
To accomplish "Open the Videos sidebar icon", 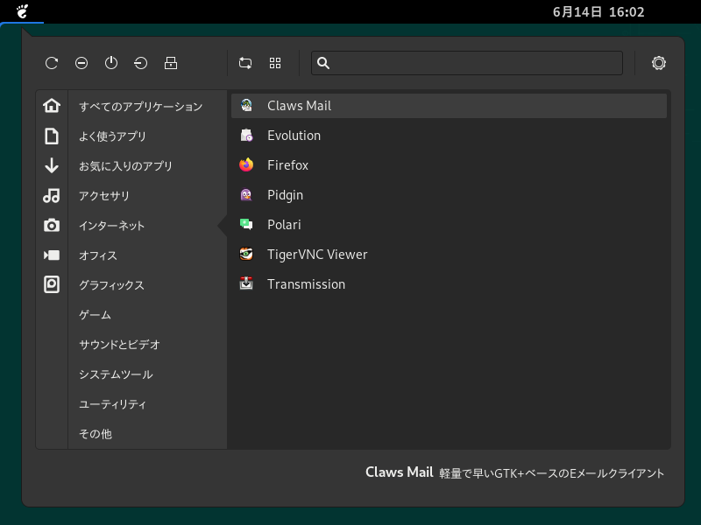I will (x=52, y=255).
